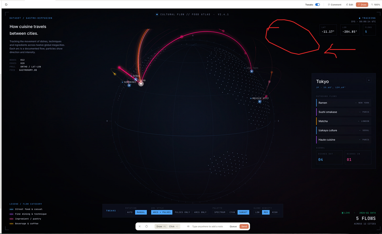Select the Ramen to New York flow

(344, 103)
